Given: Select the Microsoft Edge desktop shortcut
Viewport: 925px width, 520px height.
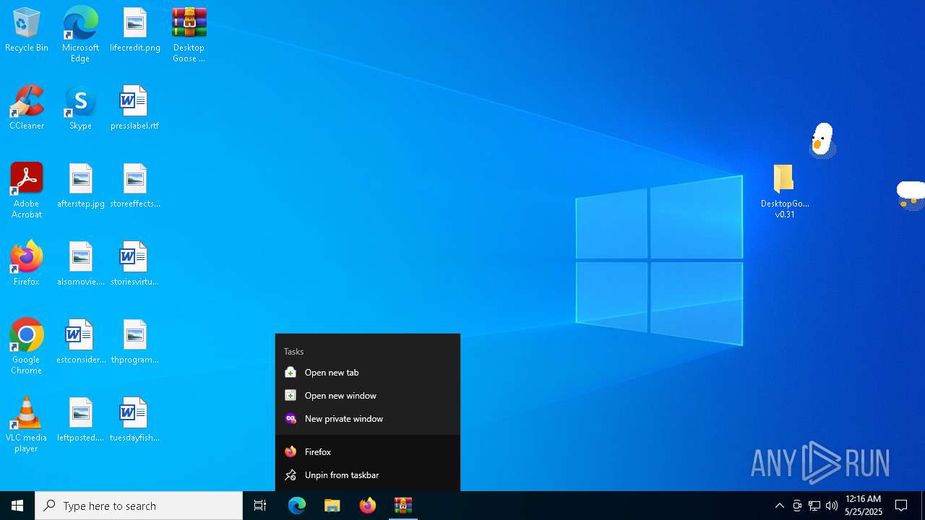Looking at the screenshot, I should [x=80, y=35].
